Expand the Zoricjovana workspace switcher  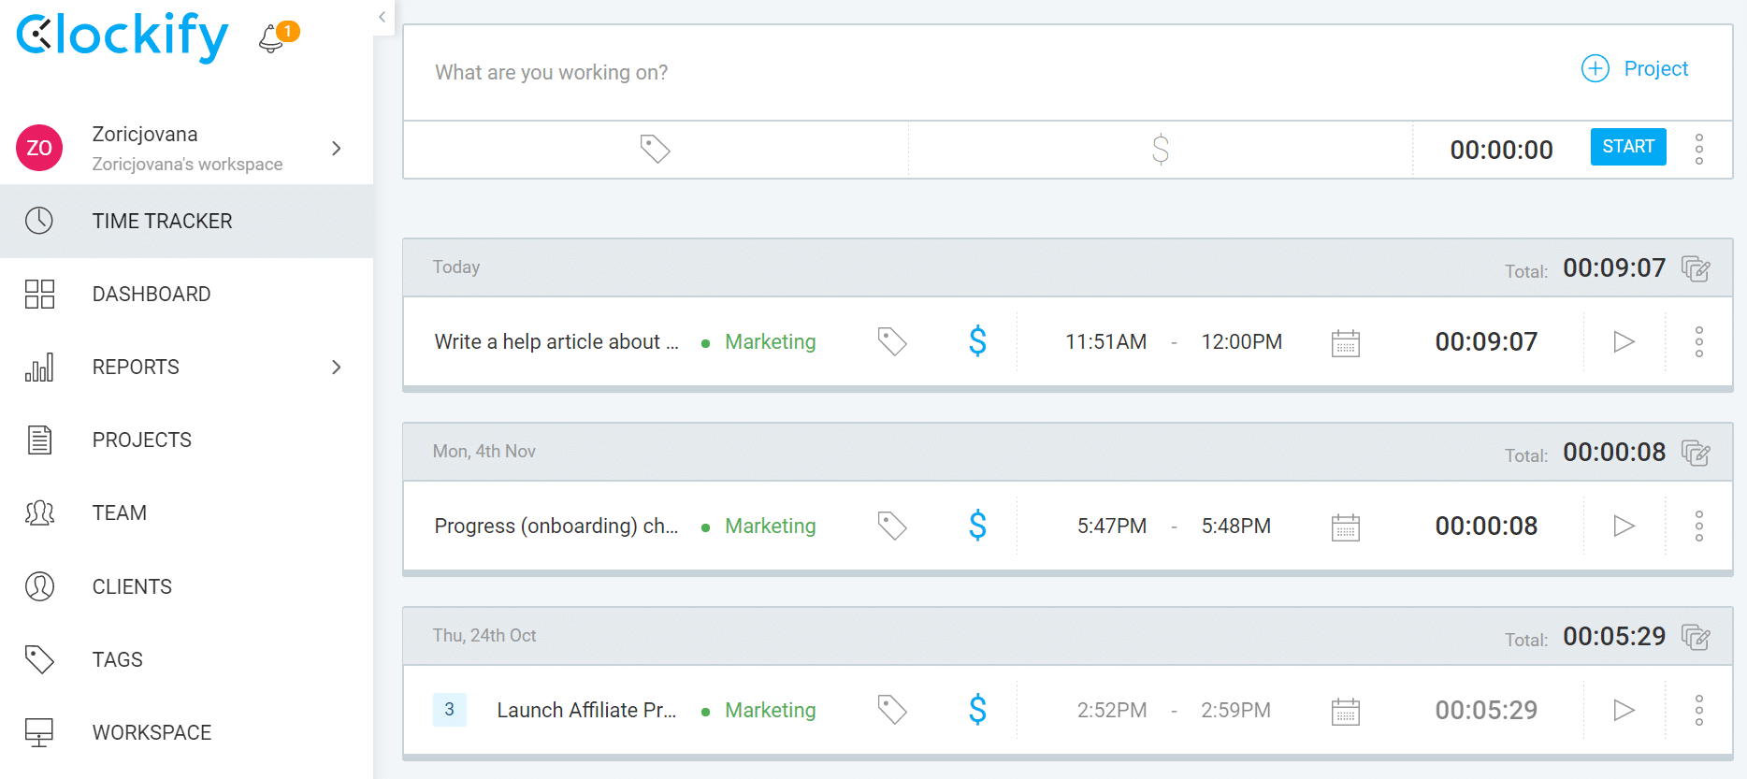pos(336,149)
